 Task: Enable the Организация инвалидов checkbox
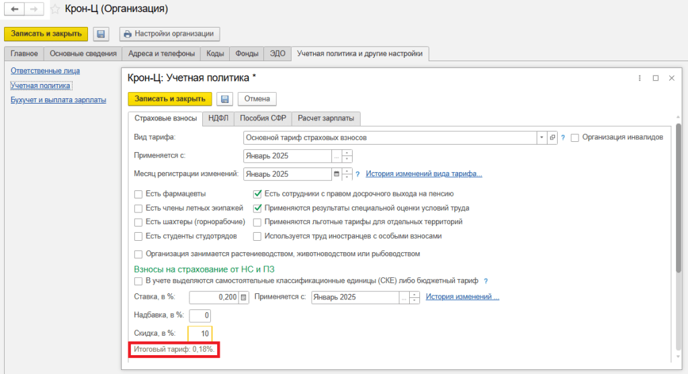click(575, 138)
